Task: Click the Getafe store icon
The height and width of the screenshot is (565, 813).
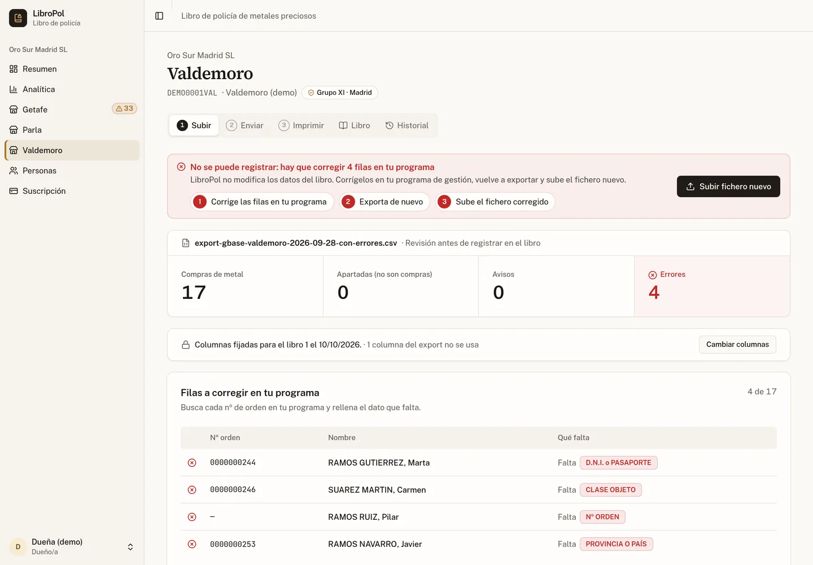Action: (x=14, y=110)
